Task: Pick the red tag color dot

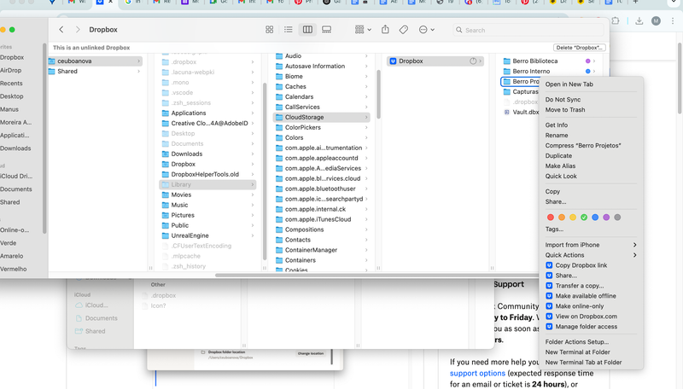Action: (x=551, y=218)
